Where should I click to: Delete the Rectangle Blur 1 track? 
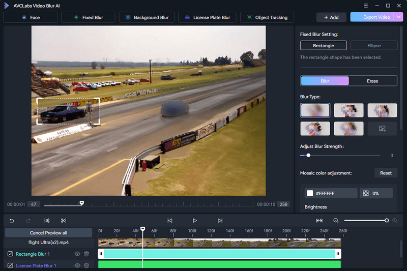[86, 254]
